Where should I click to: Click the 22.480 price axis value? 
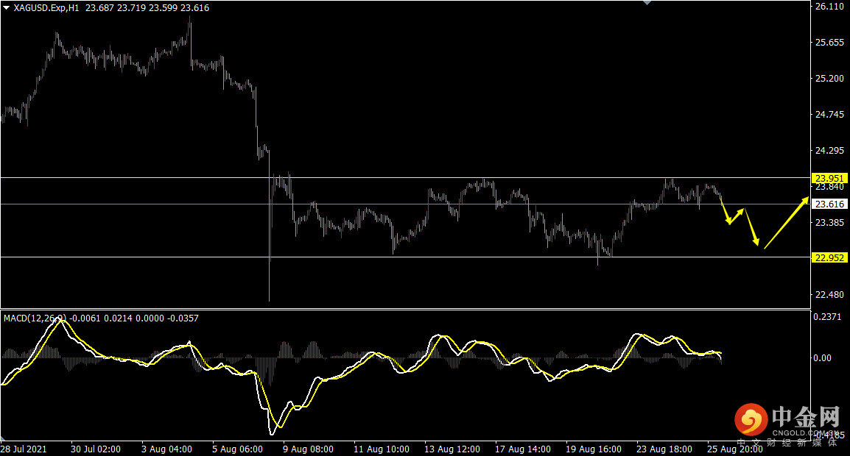[829, 295]
